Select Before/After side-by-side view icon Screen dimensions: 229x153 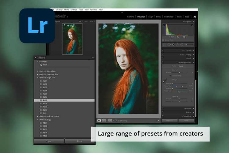104,121
